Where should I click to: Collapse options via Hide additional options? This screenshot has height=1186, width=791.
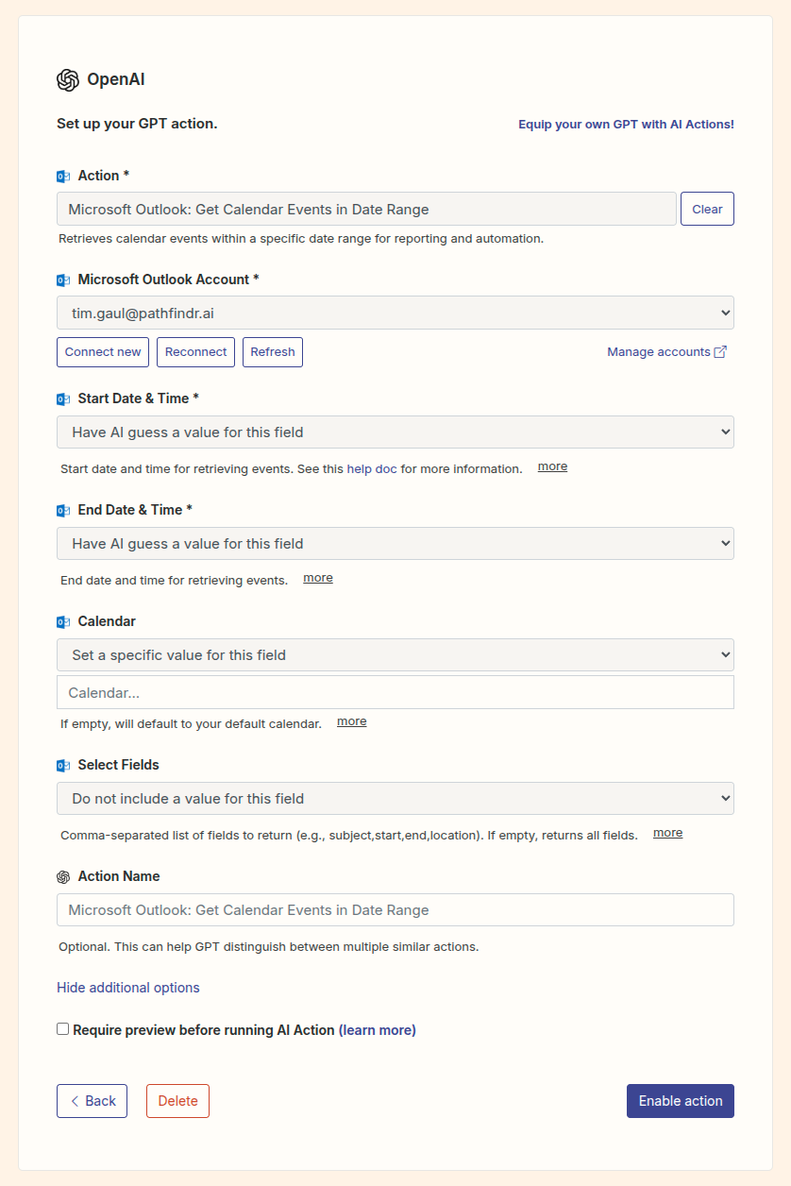(127, 987)
